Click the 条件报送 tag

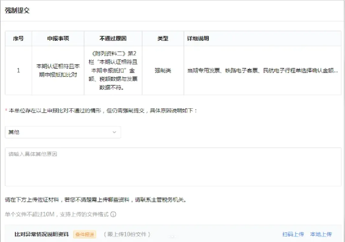[x=84, y=234]
